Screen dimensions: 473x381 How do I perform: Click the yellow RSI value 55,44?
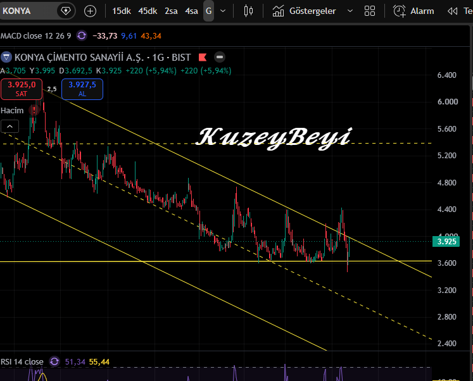point(99,361)
